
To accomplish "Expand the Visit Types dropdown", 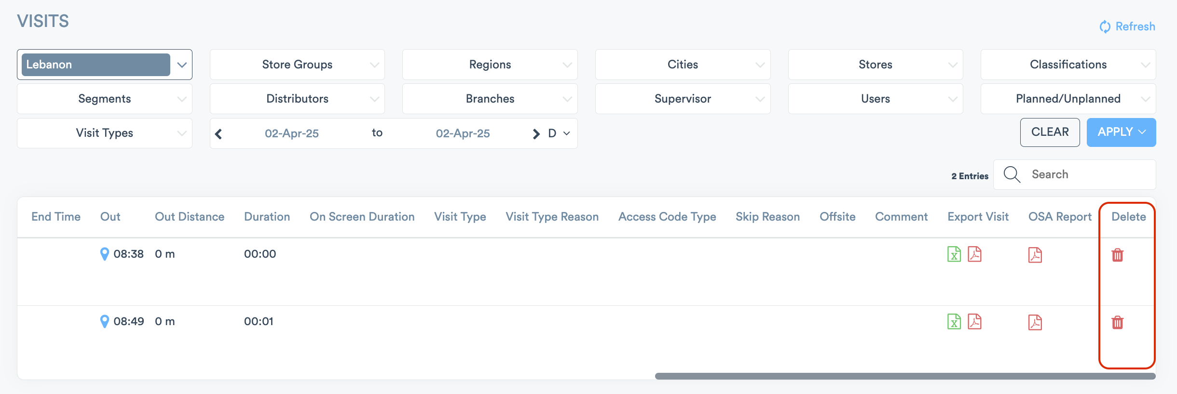I will pos(105,133).
